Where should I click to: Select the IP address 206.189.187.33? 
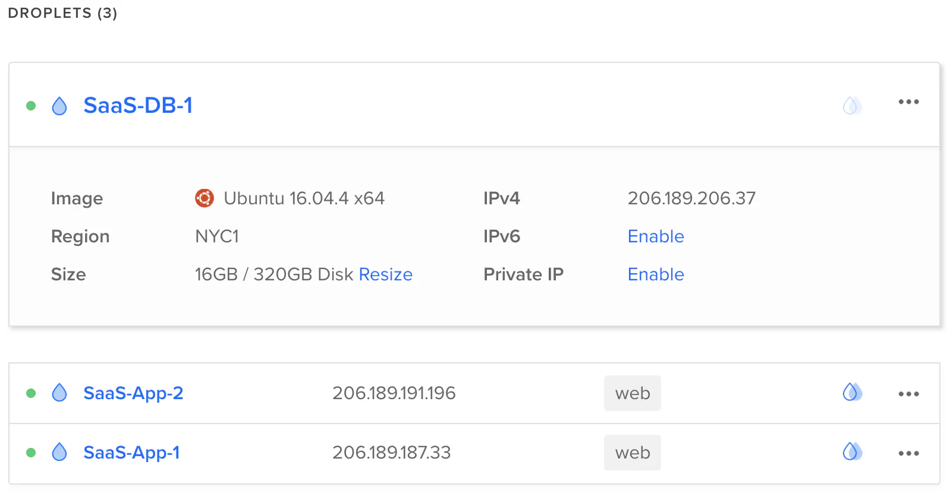(x=392, y=453)
